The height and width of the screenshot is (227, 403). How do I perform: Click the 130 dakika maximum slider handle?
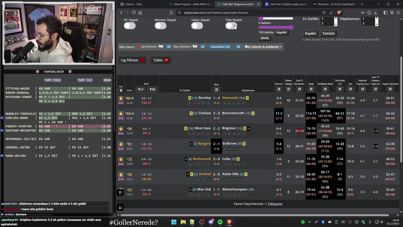pos(291,27)
